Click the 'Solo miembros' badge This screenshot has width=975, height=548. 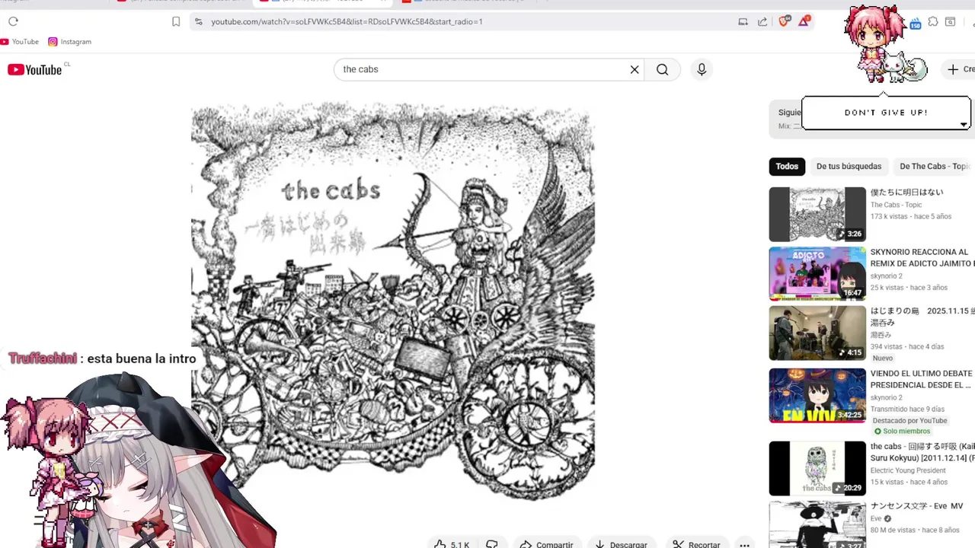[902, 431]
